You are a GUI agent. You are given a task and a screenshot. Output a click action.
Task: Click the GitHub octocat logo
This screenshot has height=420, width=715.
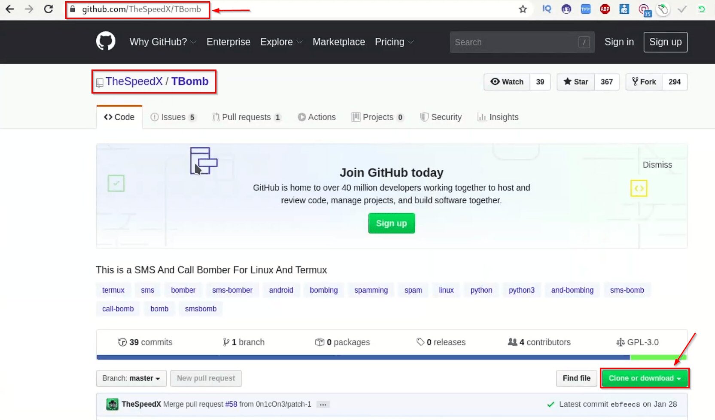coord(106,42)
